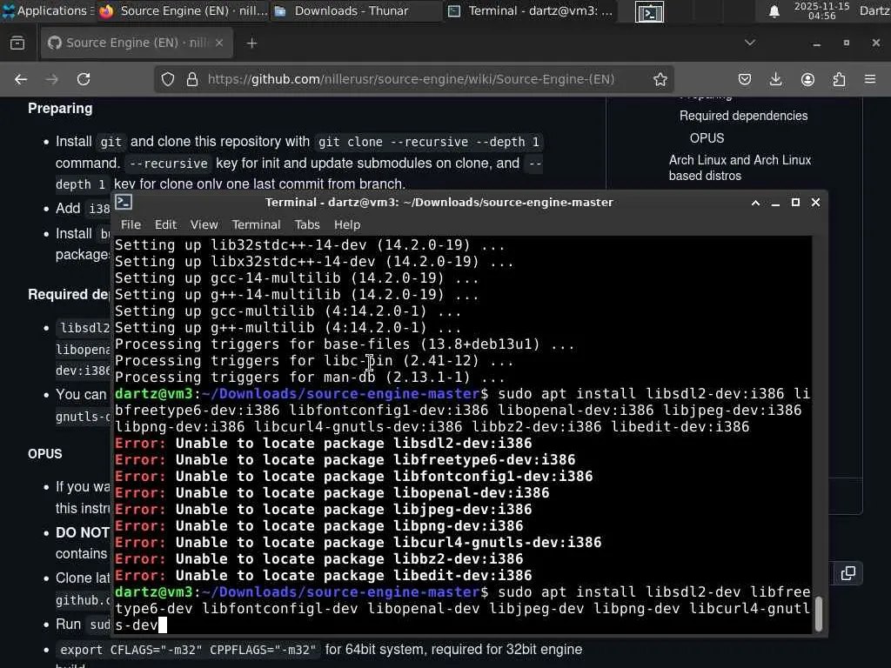Open Firefox recent browsing view icon
The image size is (891, 668).
click(x=17, y=43)
